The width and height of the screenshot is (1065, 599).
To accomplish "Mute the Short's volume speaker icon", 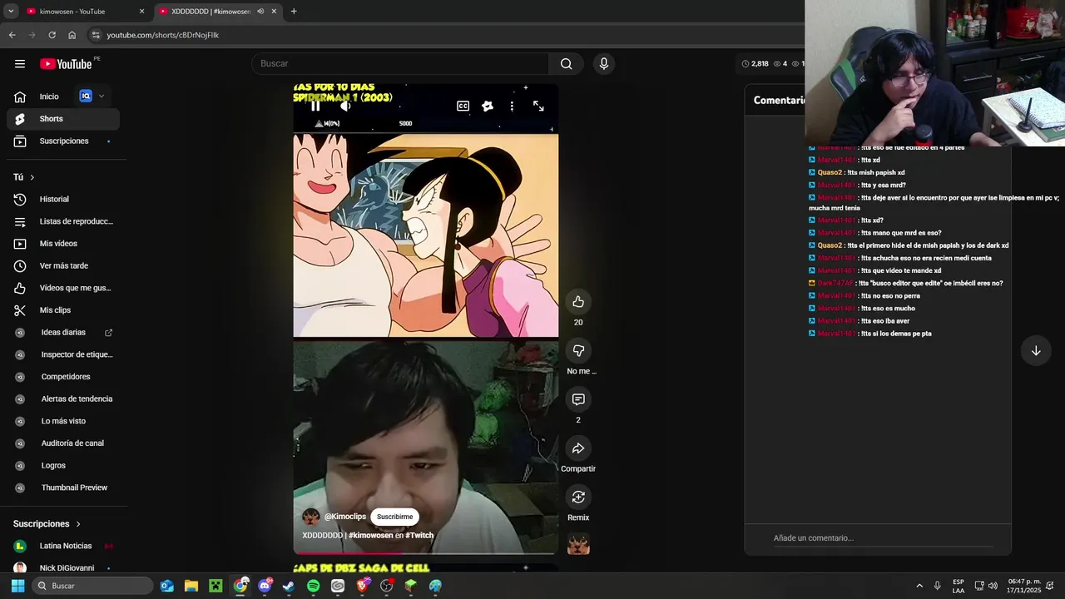I will 345,106.
